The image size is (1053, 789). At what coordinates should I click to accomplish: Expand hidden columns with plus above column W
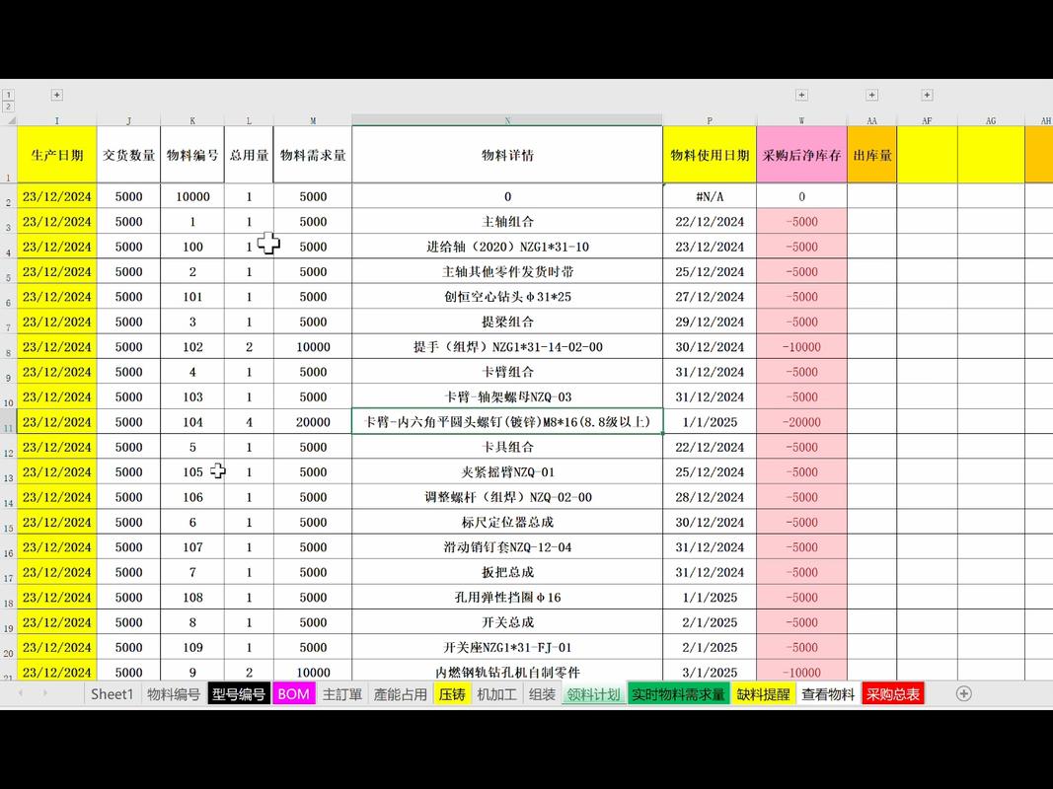click(x=801, y=95)
